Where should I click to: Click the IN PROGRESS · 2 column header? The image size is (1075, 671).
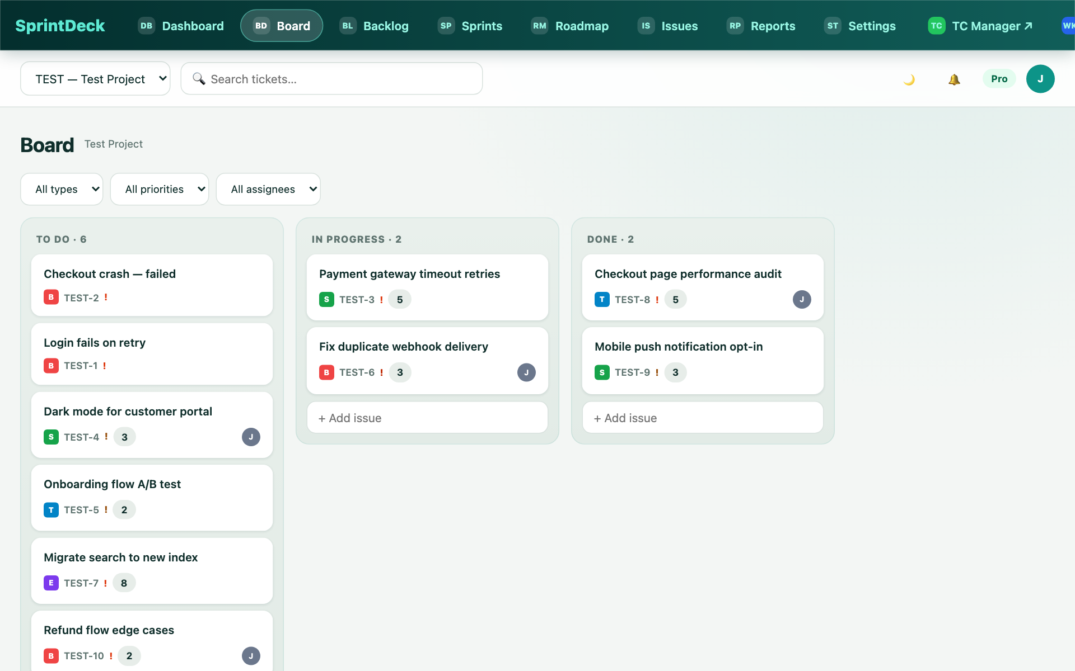pyautogui.click(x=357, y=239)
